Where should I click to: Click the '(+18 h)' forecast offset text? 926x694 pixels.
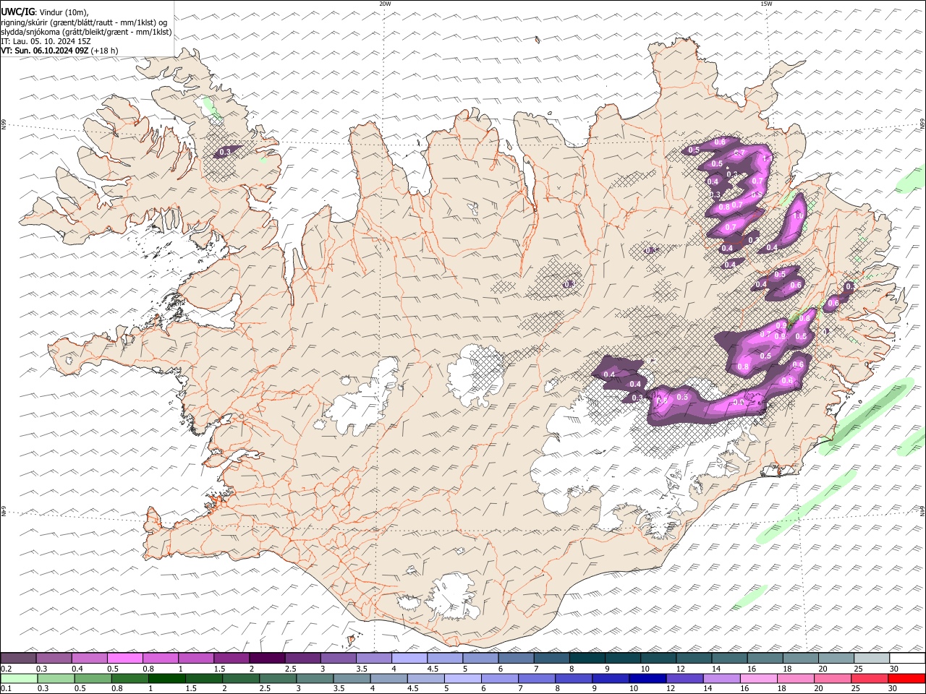coord(105,51)
